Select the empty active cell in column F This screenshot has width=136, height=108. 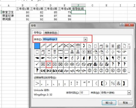tap(78, 12)
